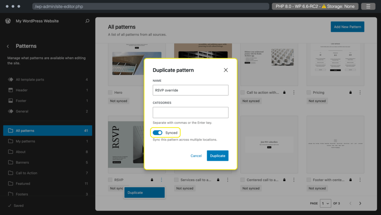Close the Duplicate pattern dialog
Screen dimensions: 381x215
coord(226,70)
